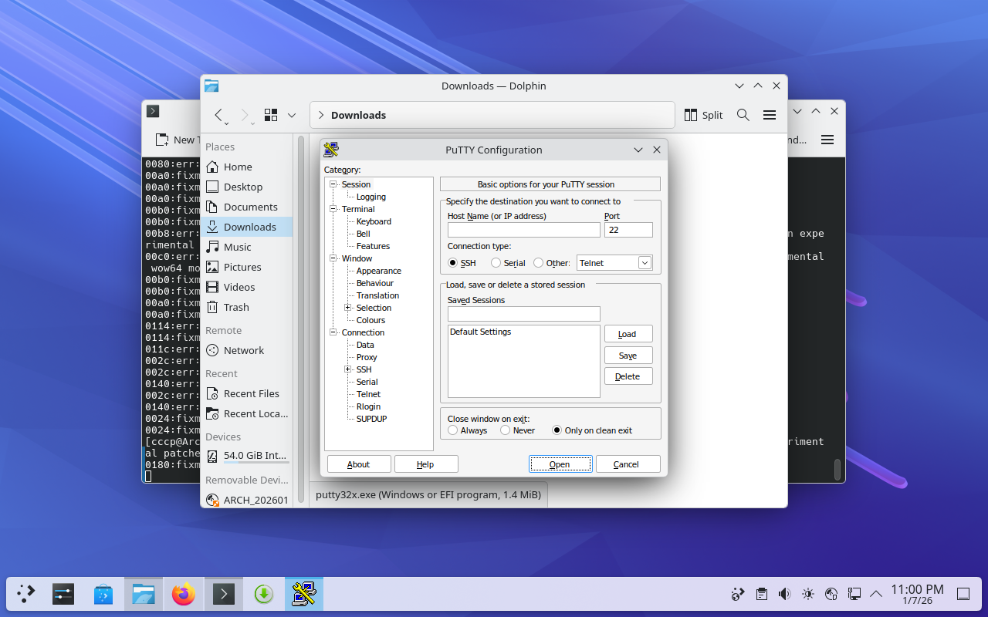988x617 pixels.
Task: Expand the SSH tree node
Action: coord(348,369)
